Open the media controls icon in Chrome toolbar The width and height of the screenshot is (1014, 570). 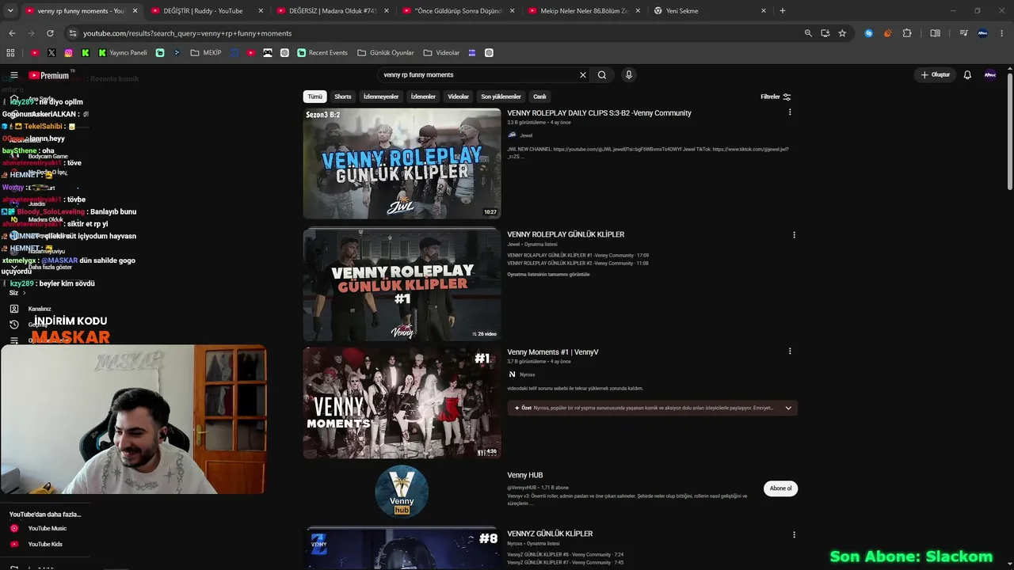coord(963,33)
